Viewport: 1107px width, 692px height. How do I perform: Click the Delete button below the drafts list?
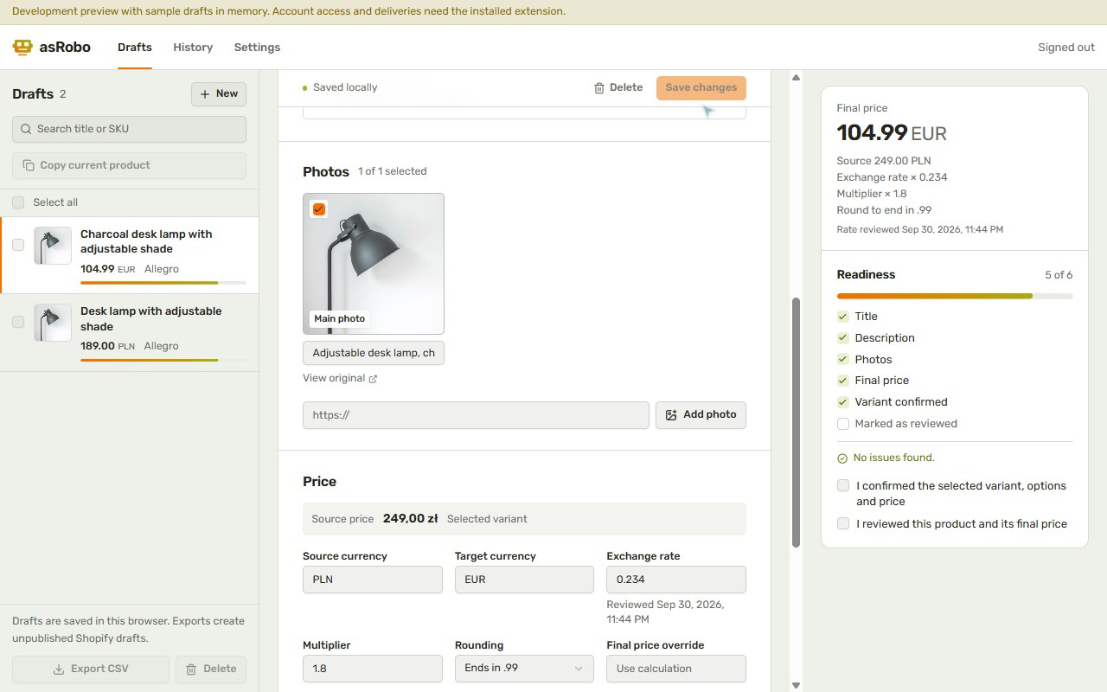click(x=211, y=670)
